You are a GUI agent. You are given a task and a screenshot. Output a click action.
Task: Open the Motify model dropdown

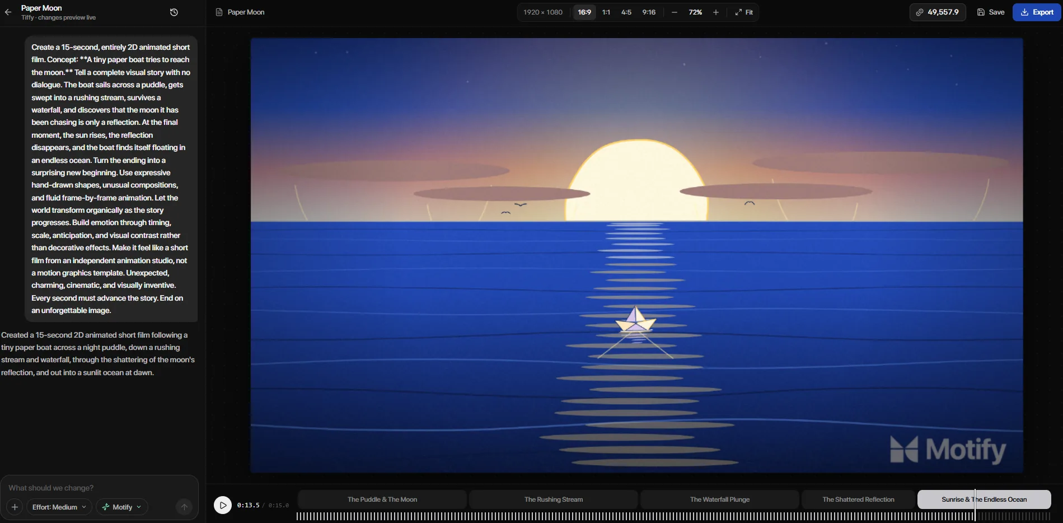(x=122, y=507)
